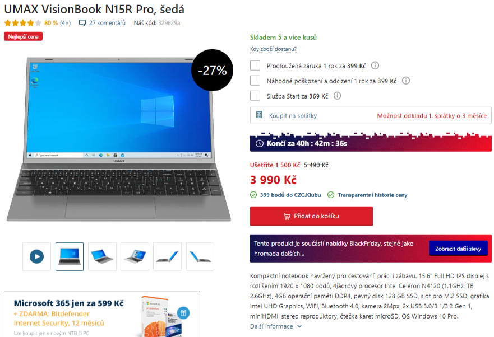Screen dimensions: 494x337
Task: Open Koupit na splátky installment option
Action: [371, 115]
